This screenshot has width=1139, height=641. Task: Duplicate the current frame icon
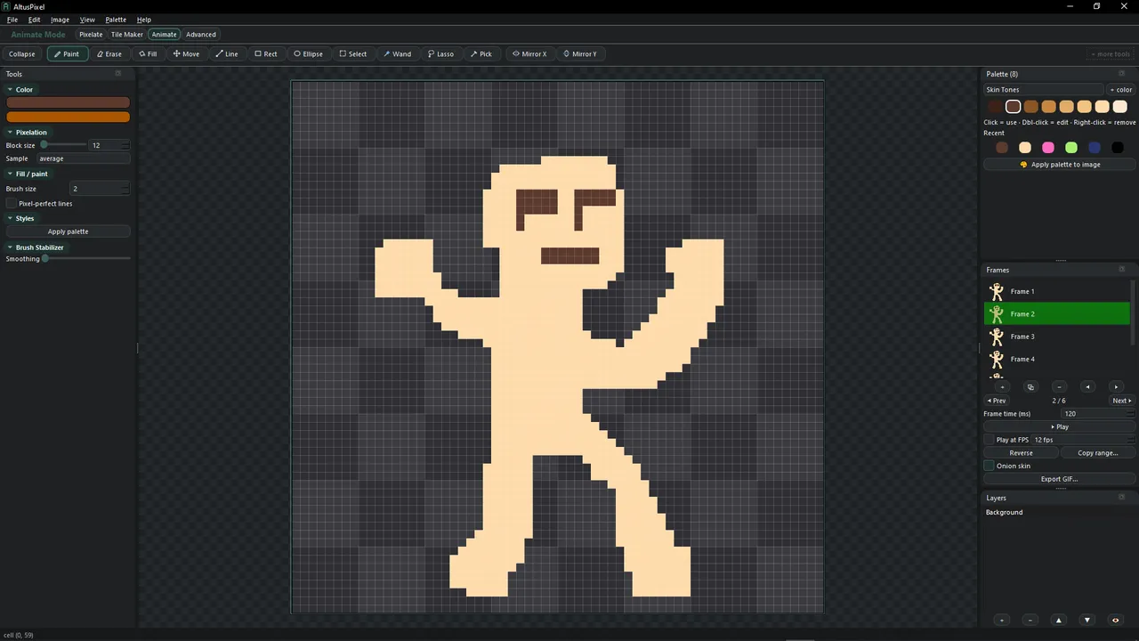coord(1030,387)
